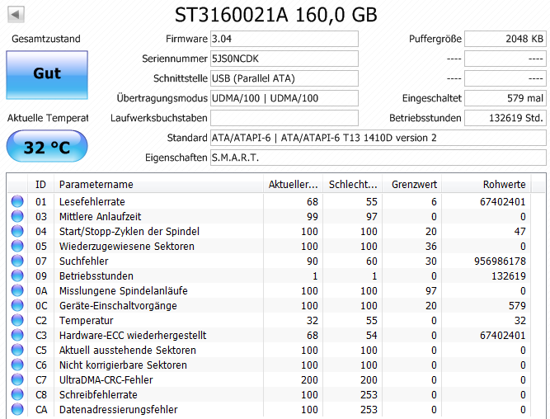
Task: Click the Firmware label
Action: (186, 39)
